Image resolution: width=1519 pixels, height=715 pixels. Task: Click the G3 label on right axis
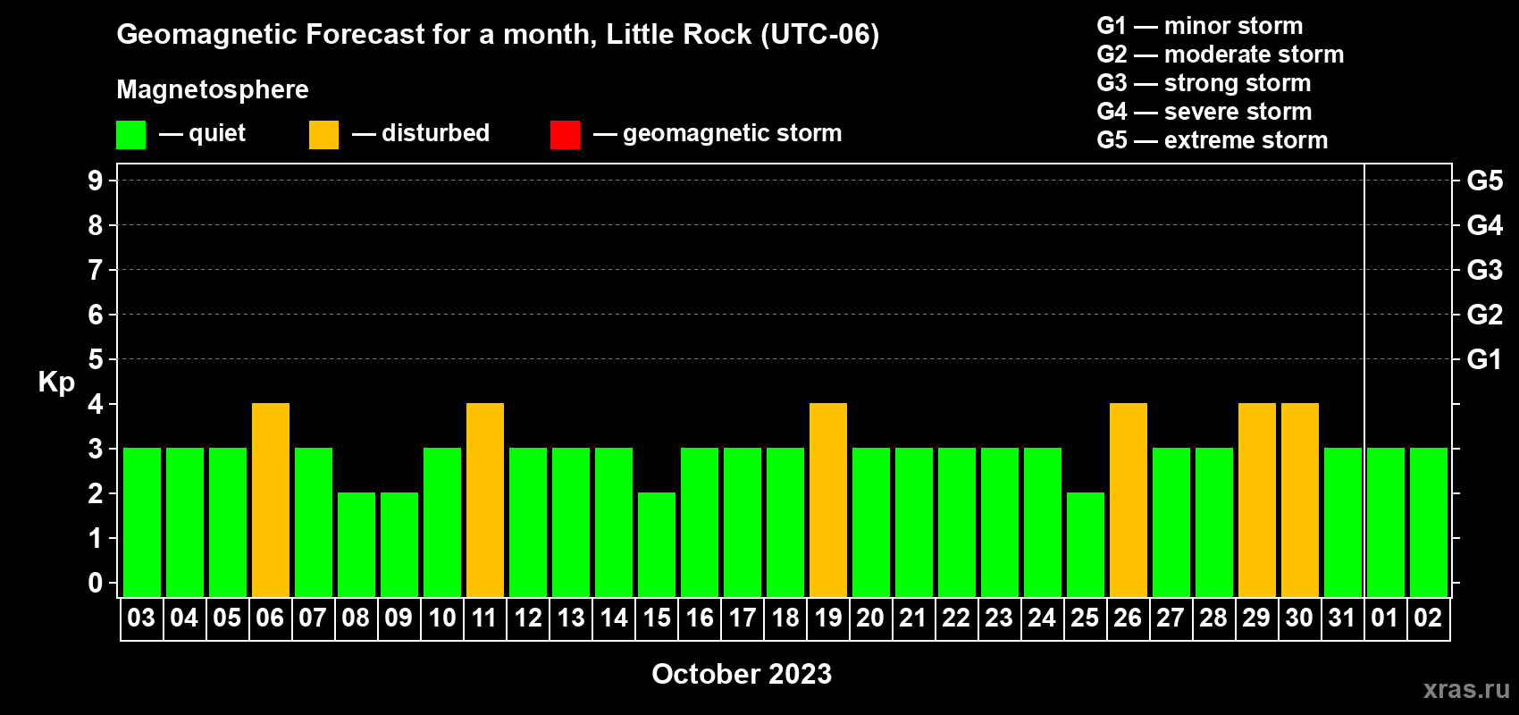(1485, 270)
